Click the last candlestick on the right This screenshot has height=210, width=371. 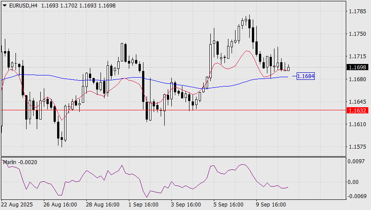click(288, 68)
